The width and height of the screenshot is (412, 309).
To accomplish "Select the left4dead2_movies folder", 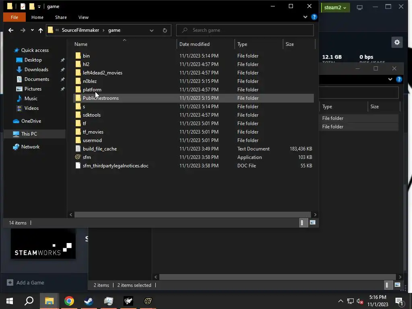I will (103, 73).
